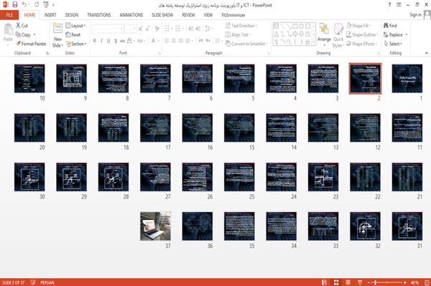Clear all text formatting
Viewport: 431px width, 286px height.
point(157,28)
